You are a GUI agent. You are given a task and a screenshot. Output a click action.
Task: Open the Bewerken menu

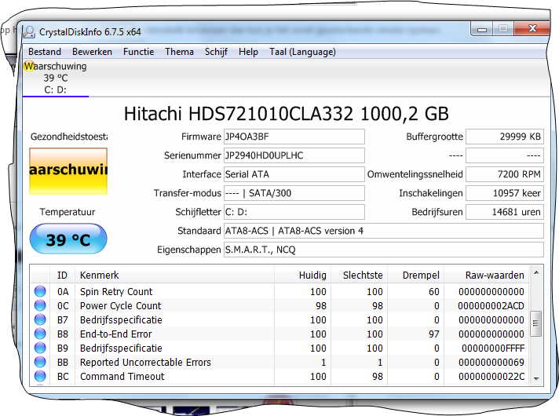point(92,52)
